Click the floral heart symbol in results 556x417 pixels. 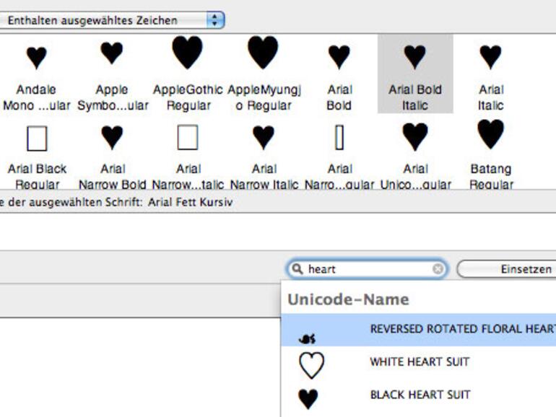tap(307, 339)
